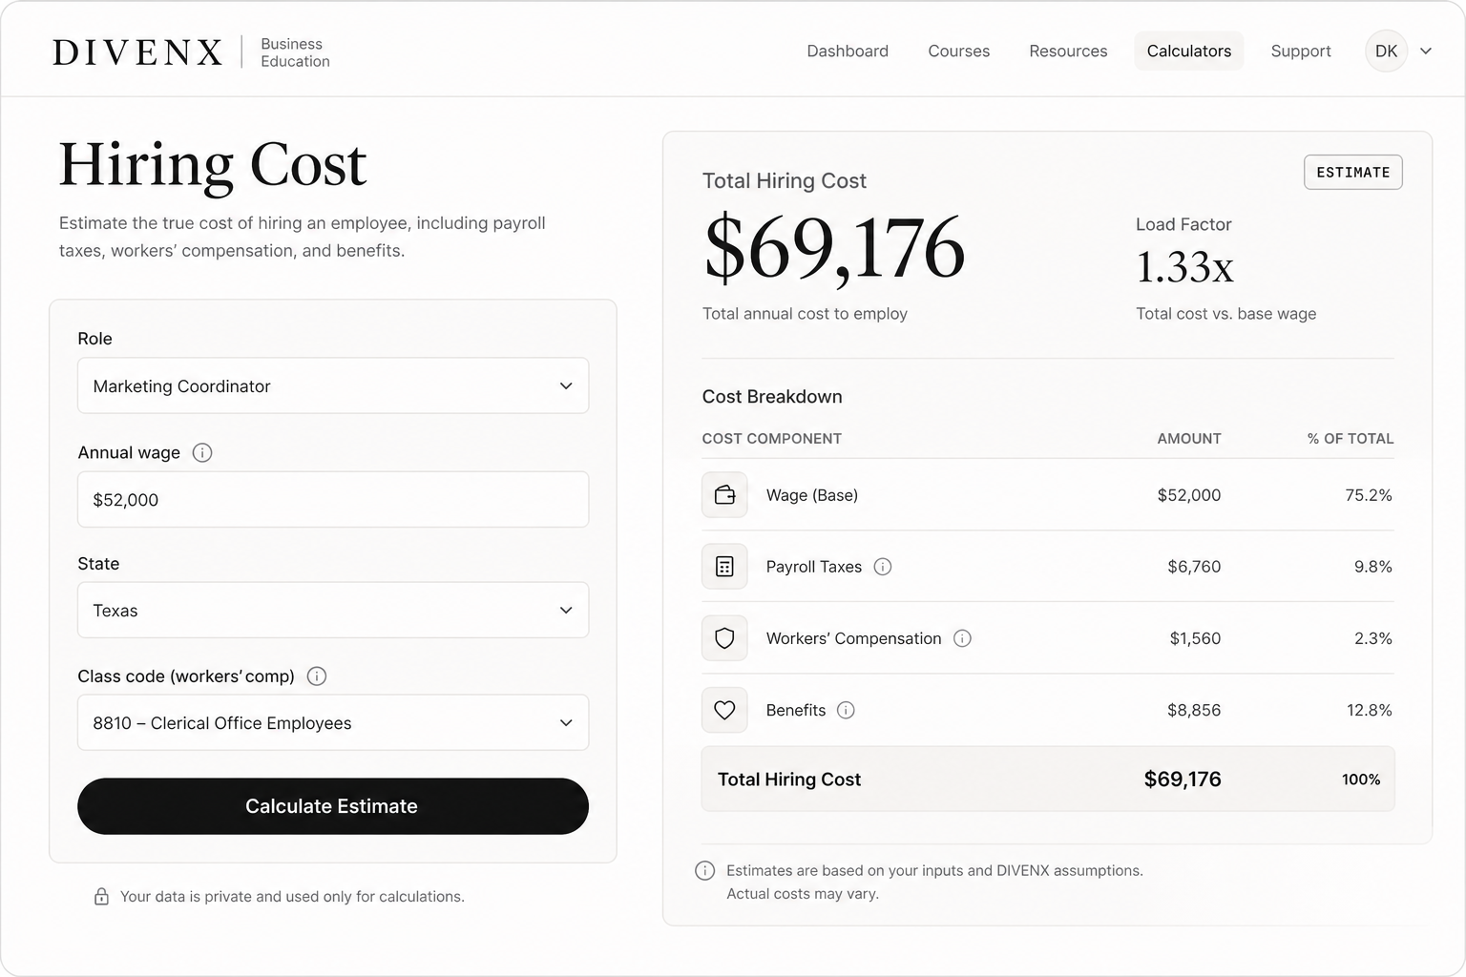This screenshot has height=977, width=1466.
Task: Open the Support nav item
Action: click(x=1301, y=52)
